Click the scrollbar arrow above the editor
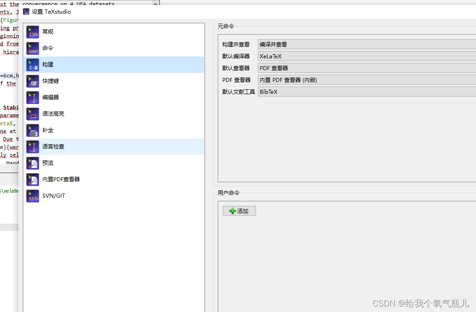The width and height of the screenshot is (476, 312). [155, 3]
